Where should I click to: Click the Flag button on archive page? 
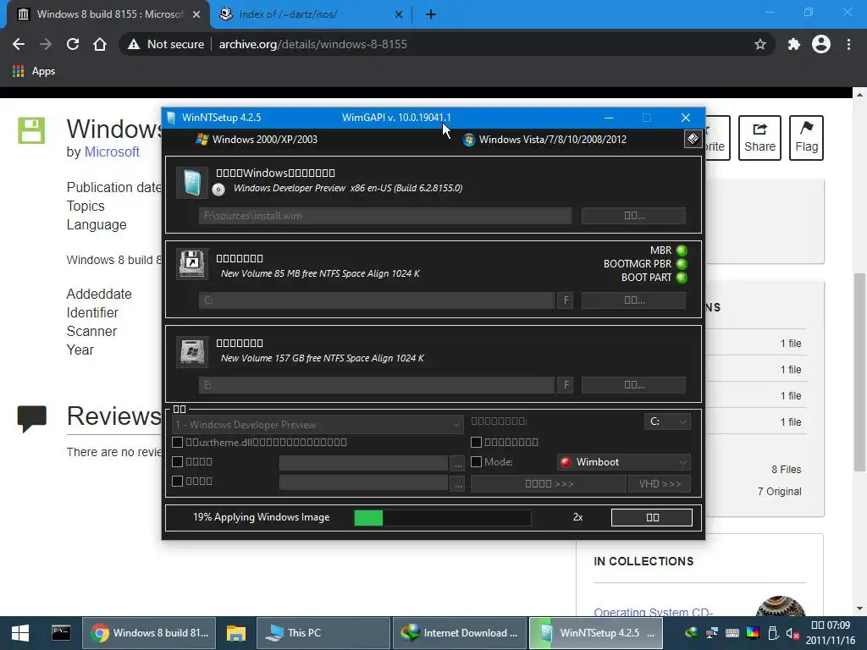click(x=806, y=138)
